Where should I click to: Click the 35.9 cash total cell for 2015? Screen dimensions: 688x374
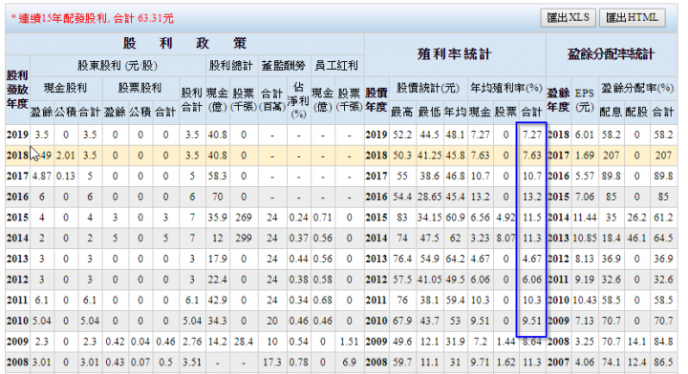(218, 218)
